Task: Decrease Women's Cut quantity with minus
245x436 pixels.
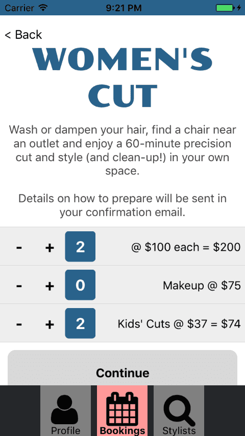Action: [19, 247]
